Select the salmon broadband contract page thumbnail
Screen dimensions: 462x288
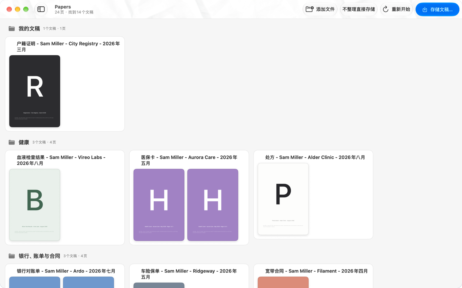pyautogui.click(x=283, y=282)
